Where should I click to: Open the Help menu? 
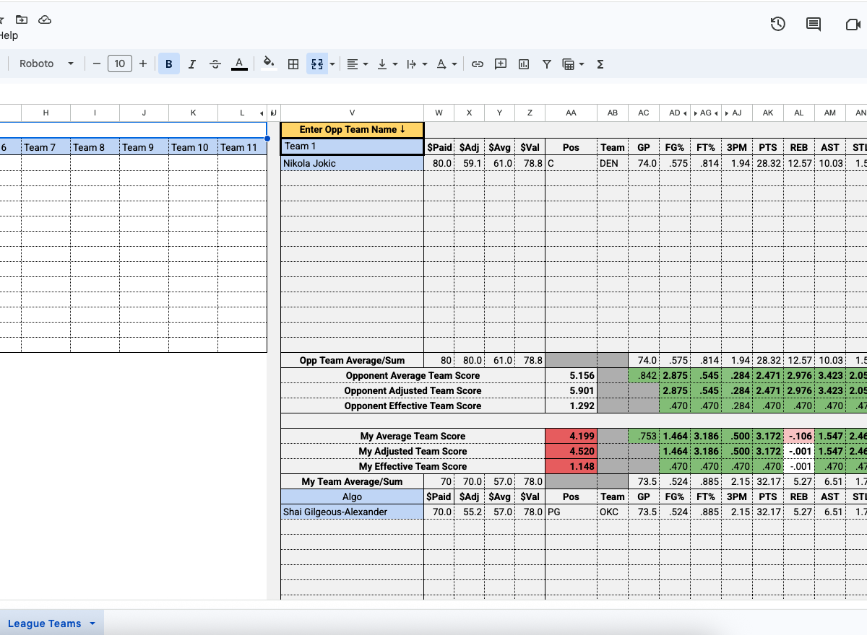click(9, 35)
